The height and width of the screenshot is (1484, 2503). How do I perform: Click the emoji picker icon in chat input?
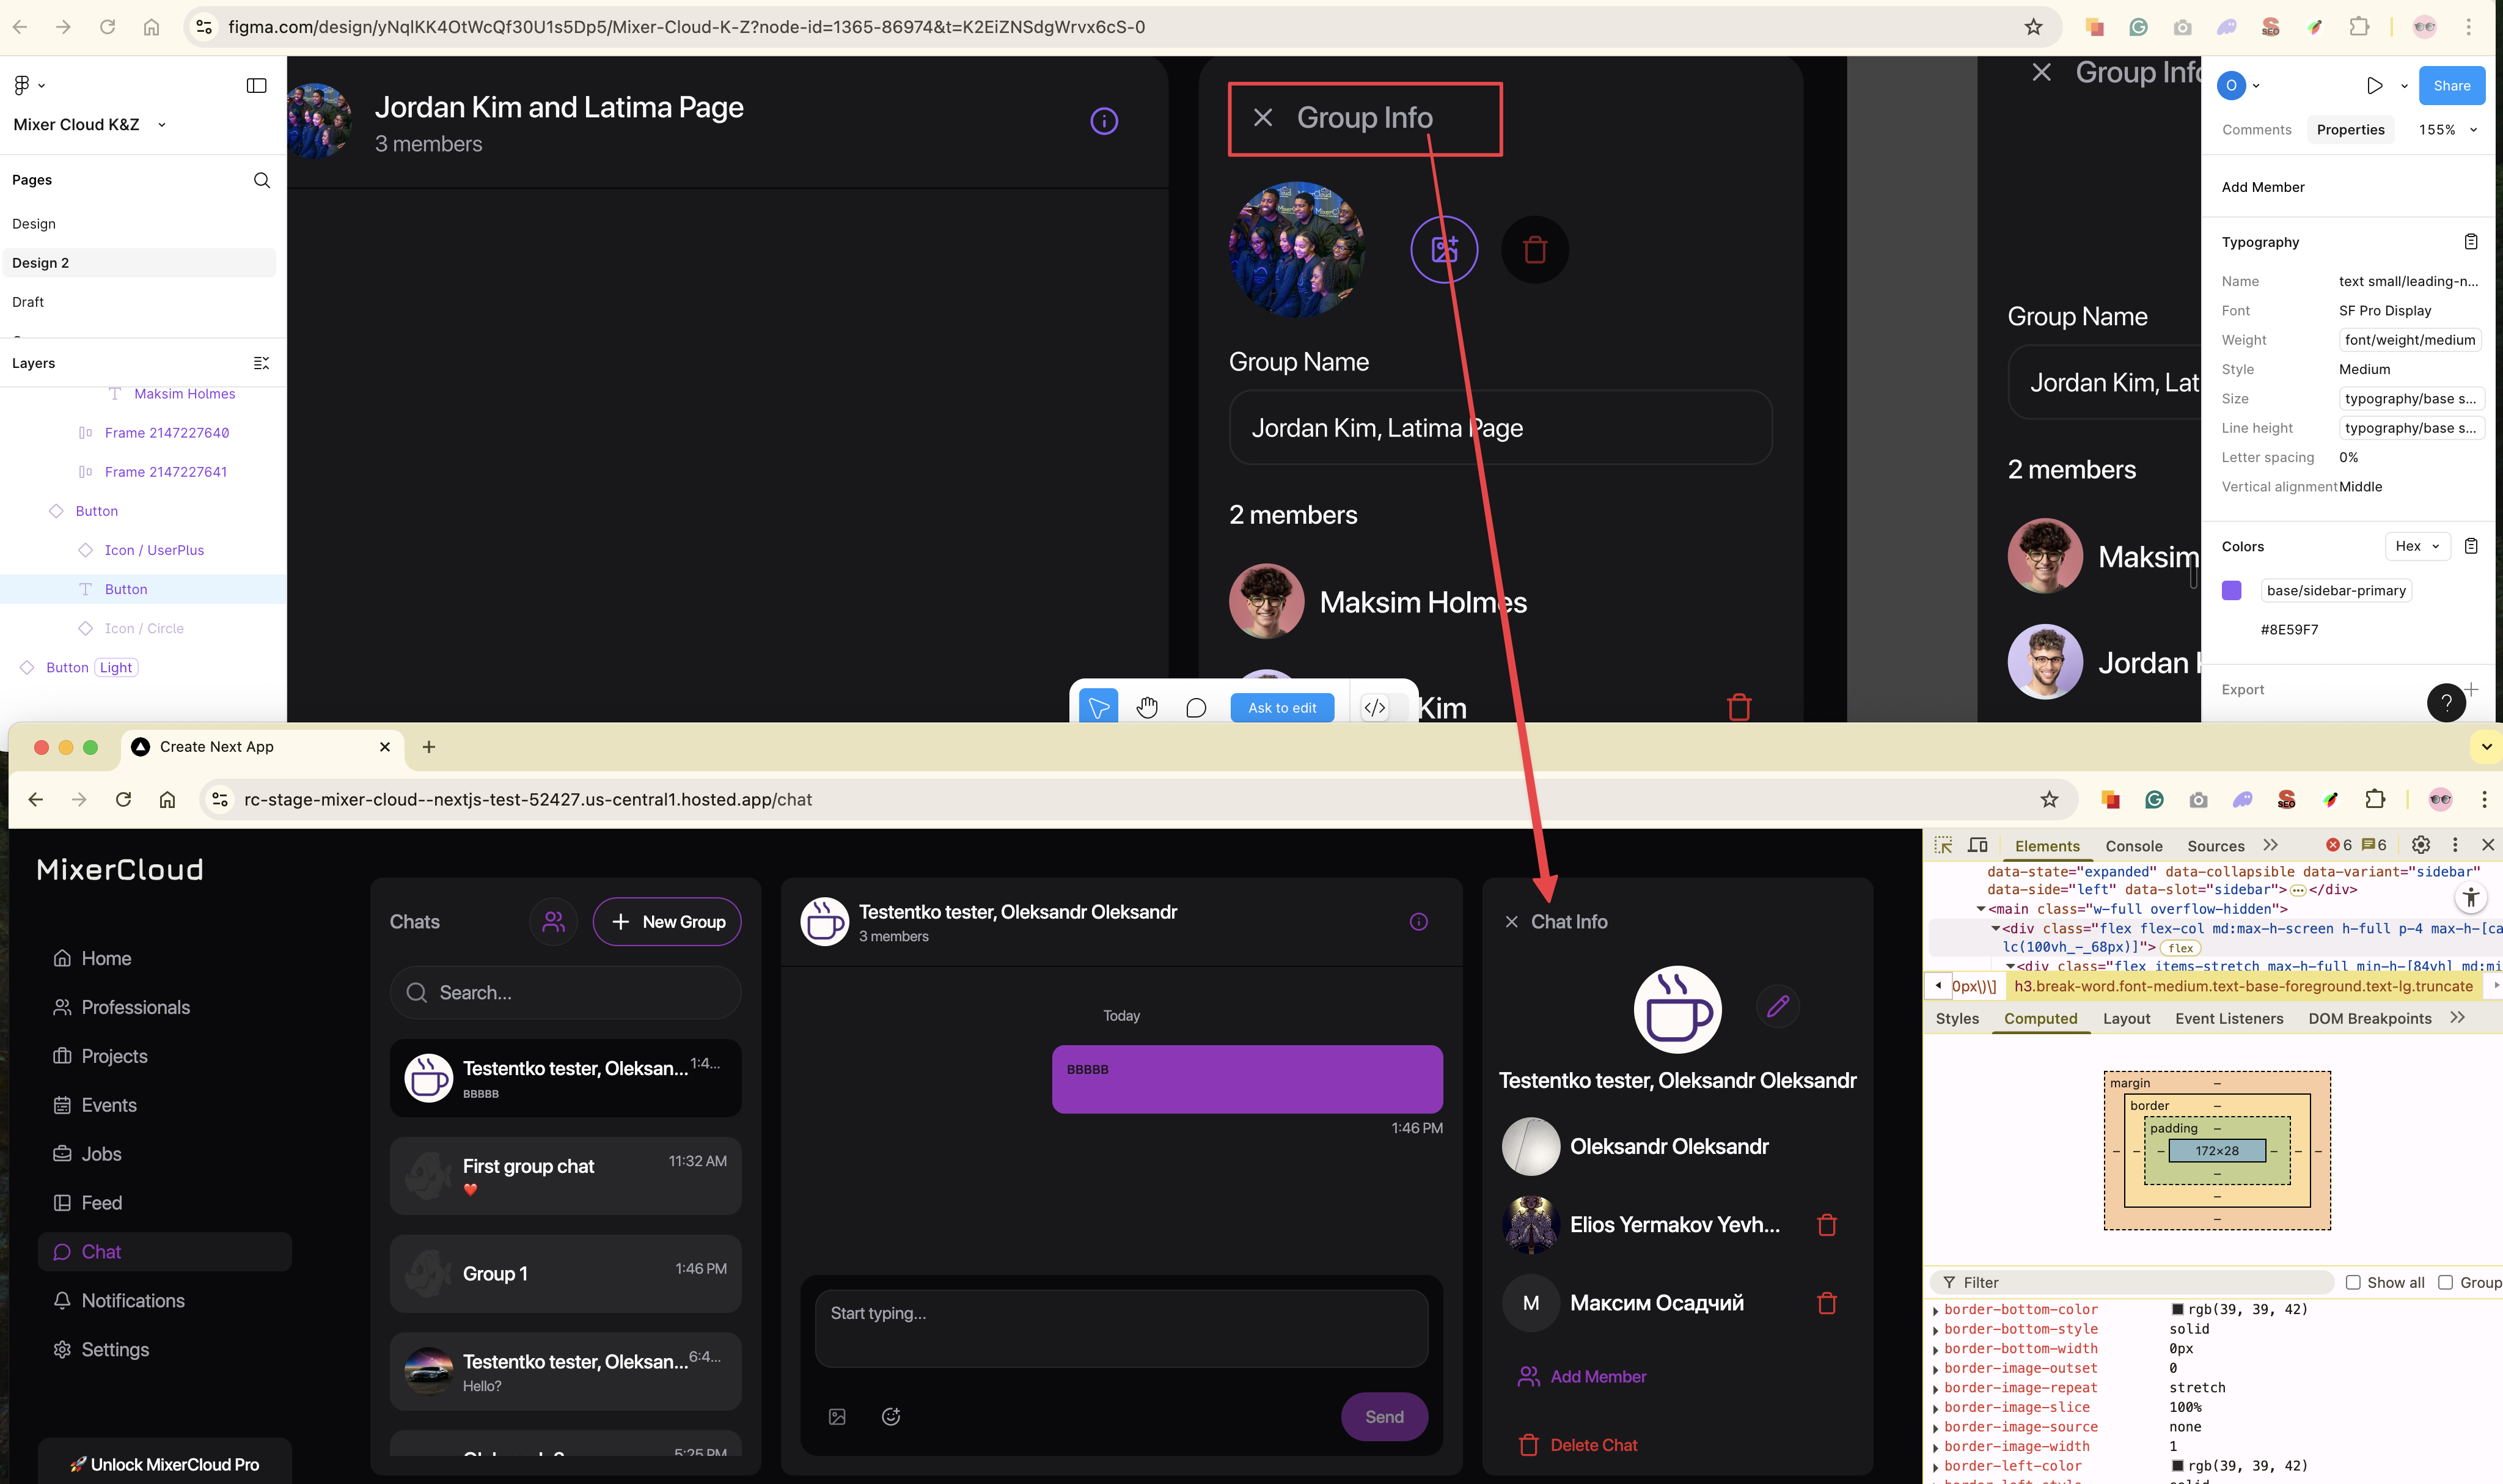[890, 1416]
